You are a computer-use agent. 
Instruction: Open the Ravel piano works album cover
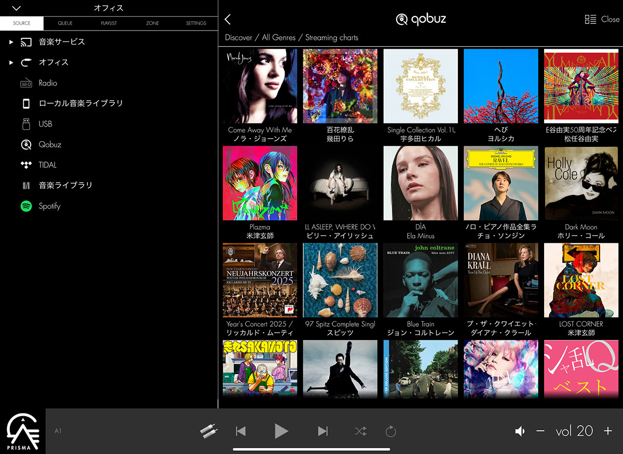[501, 183]
